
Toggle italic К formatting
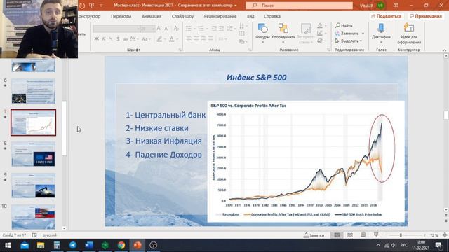click(x=104, y=39)
